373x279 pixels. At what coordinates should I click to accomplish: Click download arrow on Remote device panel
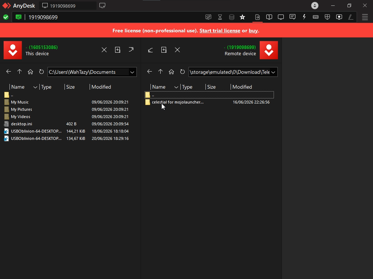(150, 50)
